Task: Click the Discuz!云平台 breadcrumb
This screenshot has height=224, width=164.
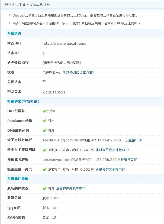Action: [14, 4]
